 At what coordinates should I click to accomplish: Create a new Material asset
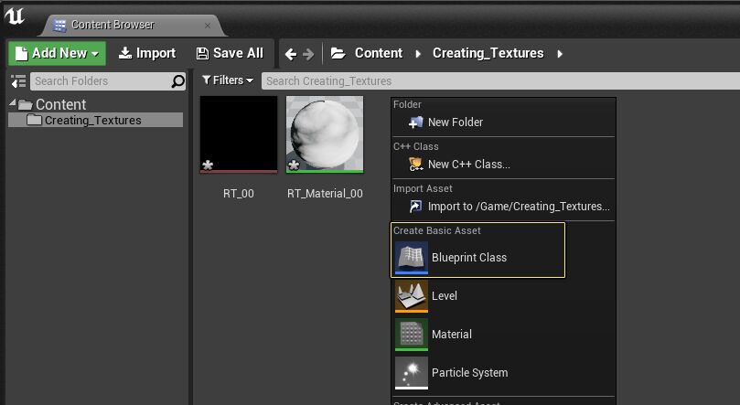(503, 335)
